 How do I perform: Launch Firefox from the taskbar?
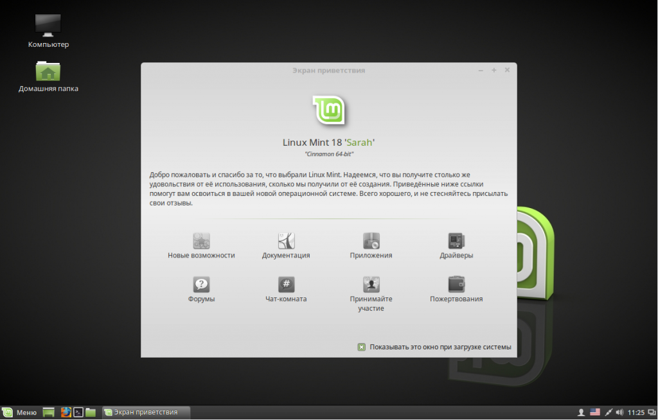point(66,412)
